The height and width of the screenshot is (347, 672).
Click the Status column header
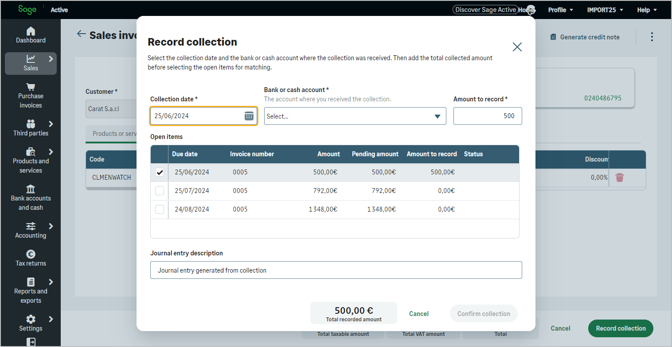point(473,154)
